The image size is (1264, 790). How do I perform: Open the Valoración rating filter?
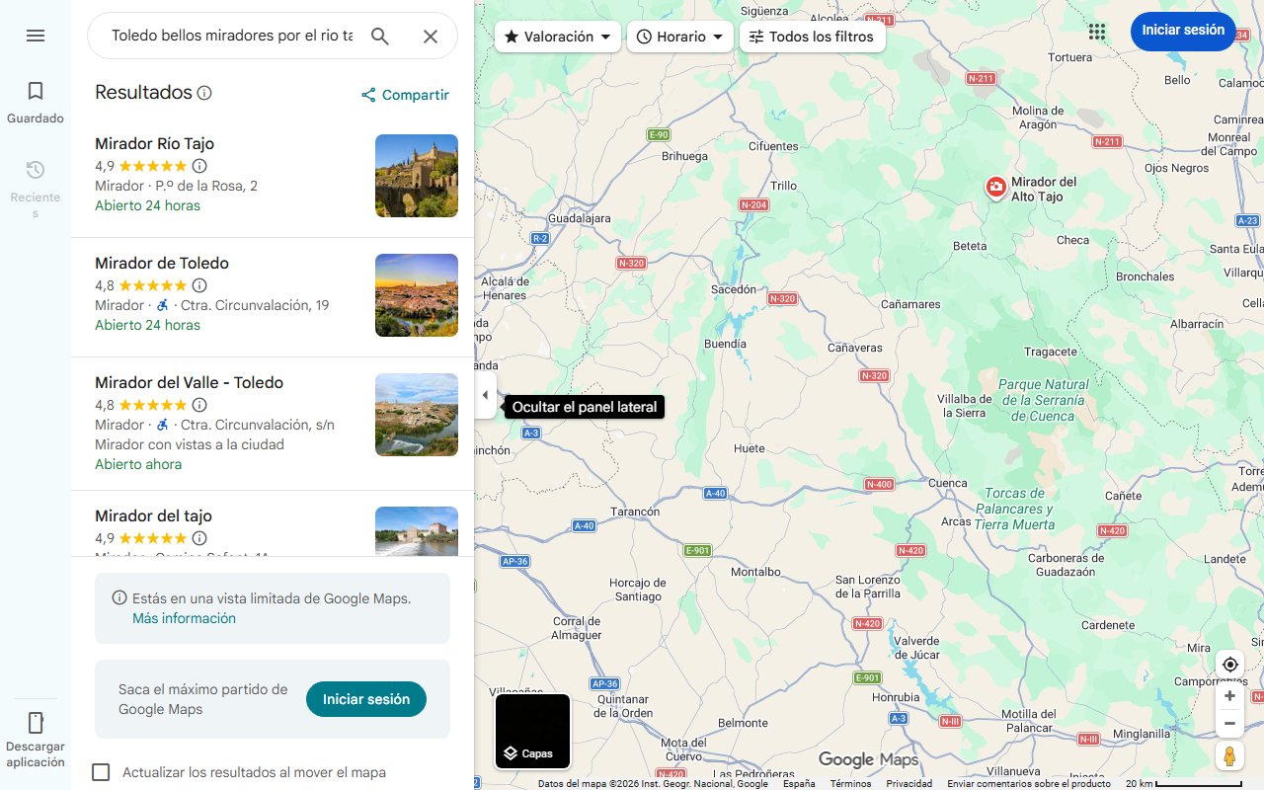(x=557, y=36)
